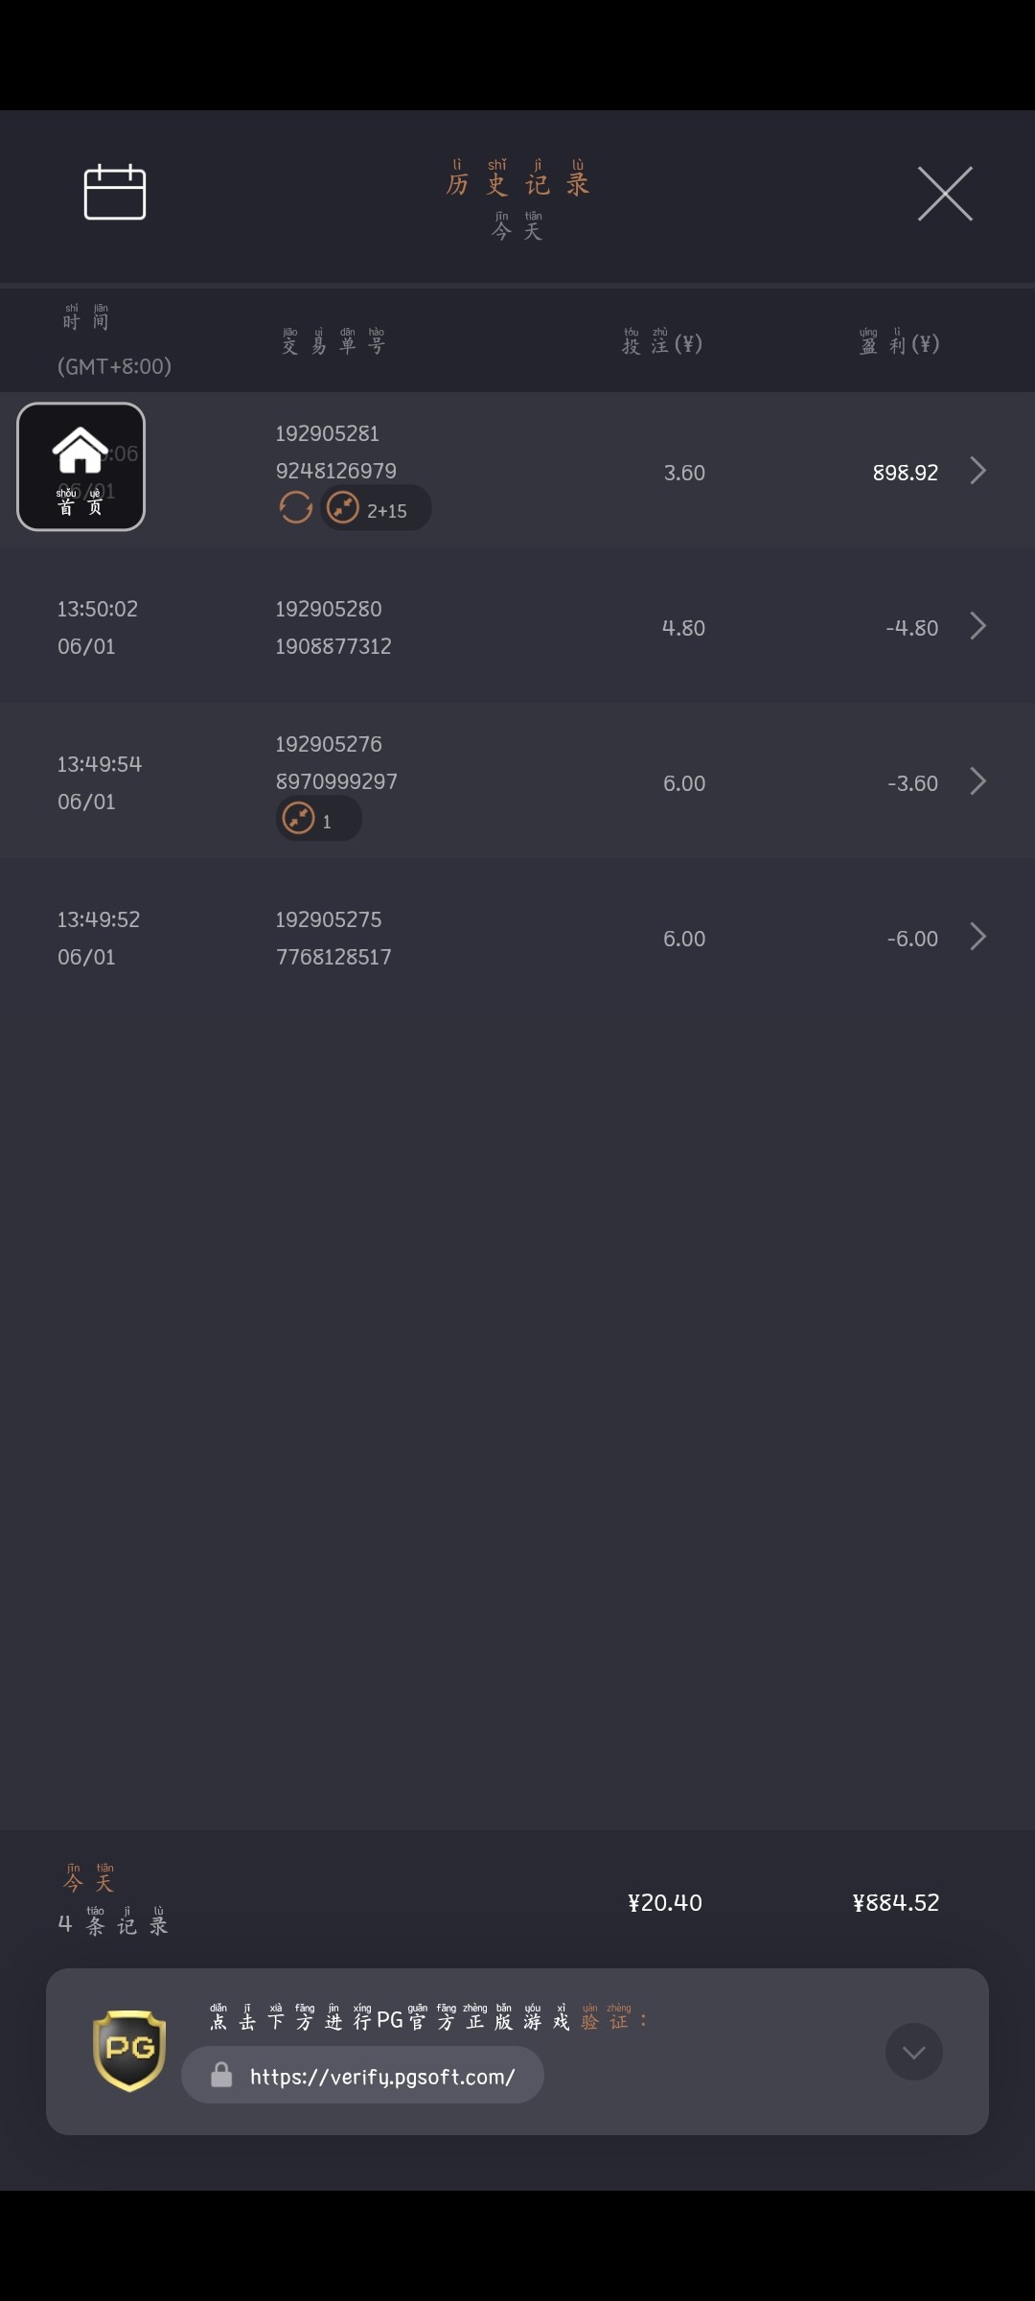Select transaction number 192905275
1035x2301 pixels.
(329, 919)
